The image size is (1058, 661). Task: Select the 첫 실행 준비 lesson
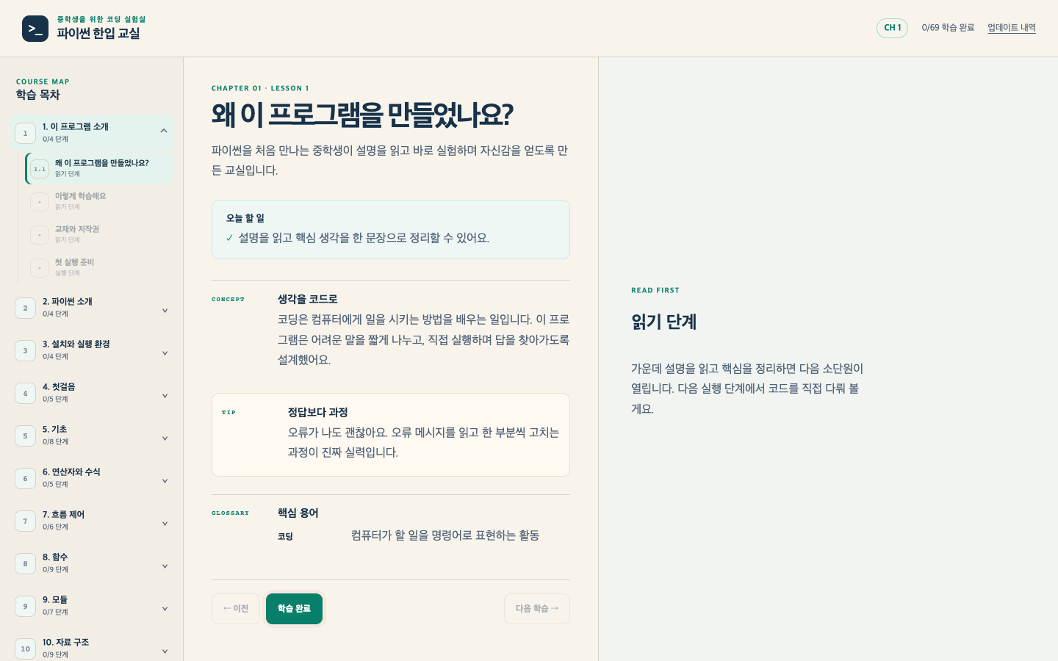point(100,267)
